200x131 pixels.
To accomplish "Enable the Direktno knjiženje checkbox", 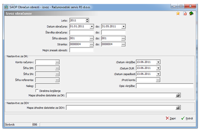I will click(37, 91).
